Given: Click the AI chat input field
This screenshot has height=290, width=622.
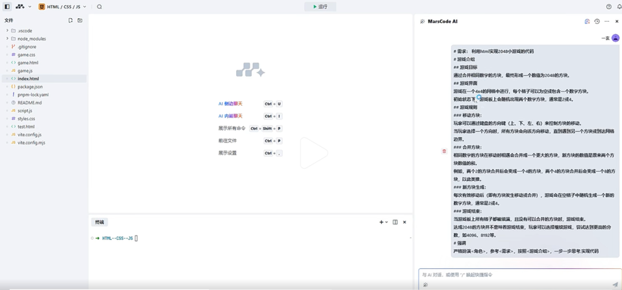Looking at the screenshot, I should tap(519, 274).
